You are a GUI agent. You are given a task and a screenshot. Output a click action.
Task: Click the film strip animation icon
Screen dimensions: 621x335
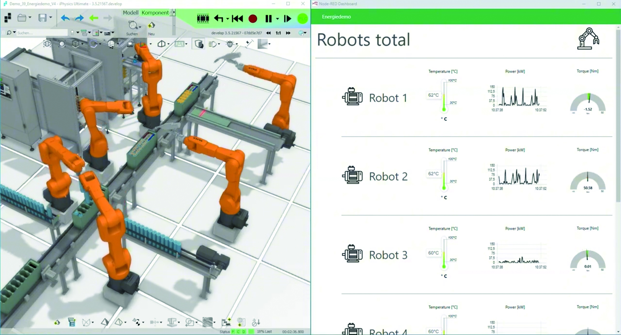tap(203, 19)
